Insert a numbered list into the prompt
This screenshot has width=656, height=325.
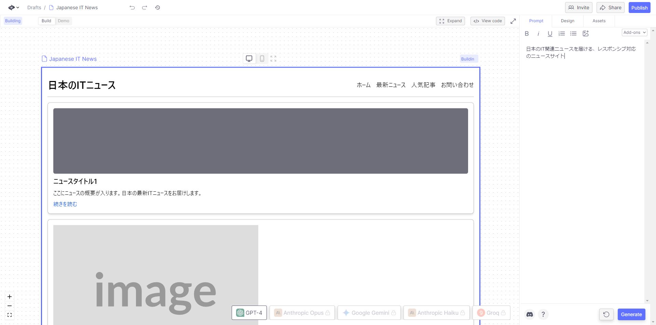pyautogui.click(x=561, y=33)
